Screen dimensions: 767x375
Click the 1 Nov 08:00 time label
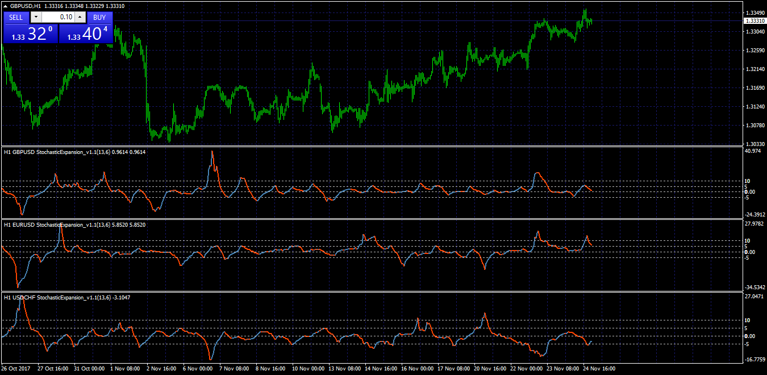click(125, 368)
